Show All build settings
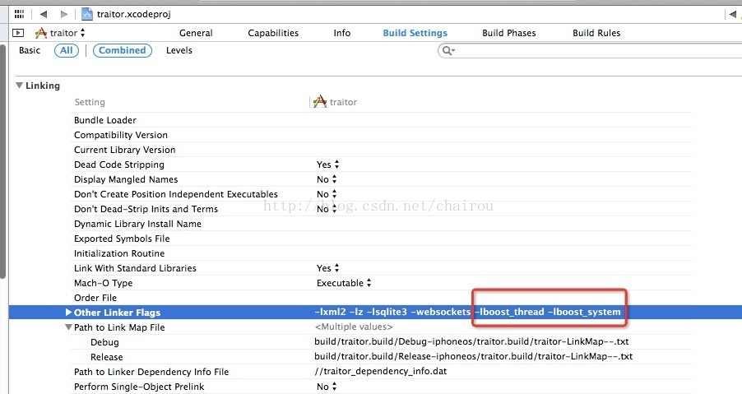This screenshot has height=394, width=742. point(67,50)
